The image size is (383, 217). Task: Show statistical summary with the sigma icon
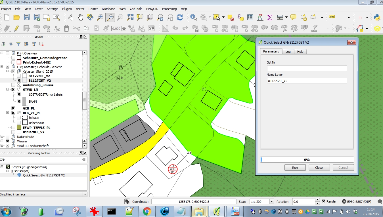pyautogui.click(x=269, y=17)
